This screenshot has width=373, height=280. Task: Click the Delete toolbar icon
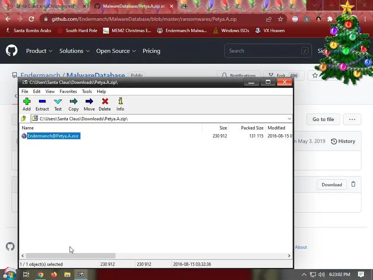(105, 104)
